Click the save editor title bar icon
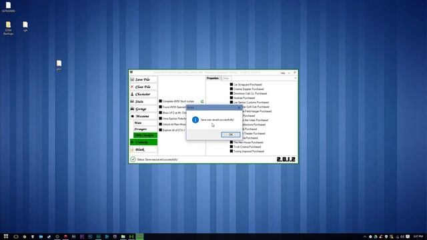The height and width of the screenshot is (240, 427). [x=131, y=73]
